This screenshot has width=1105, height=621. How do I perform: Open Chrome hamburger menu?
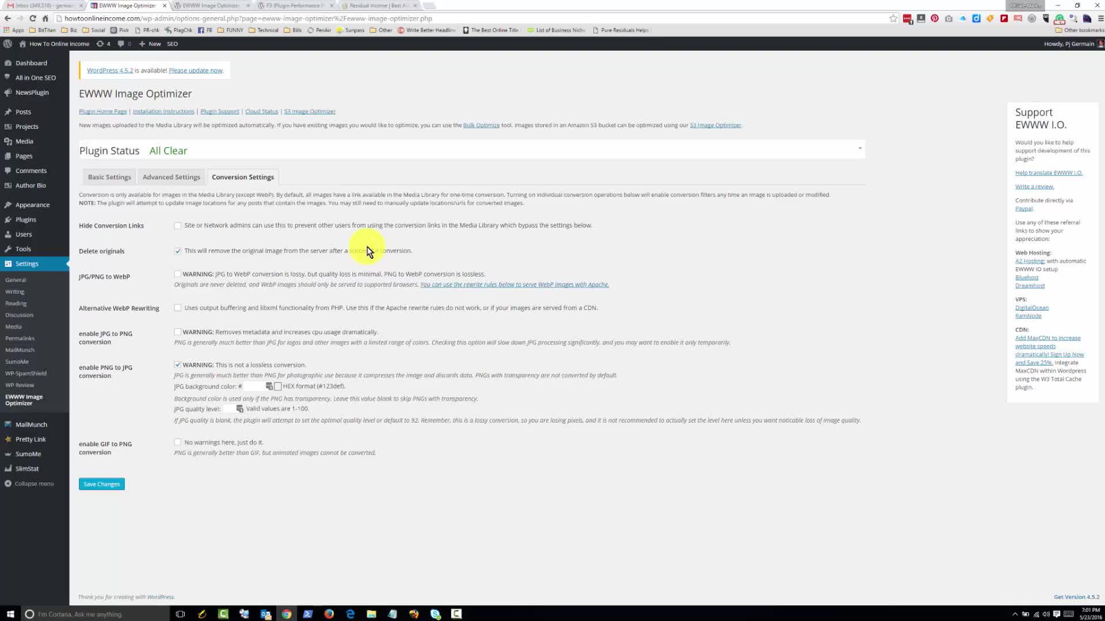tap(1100, 18)
